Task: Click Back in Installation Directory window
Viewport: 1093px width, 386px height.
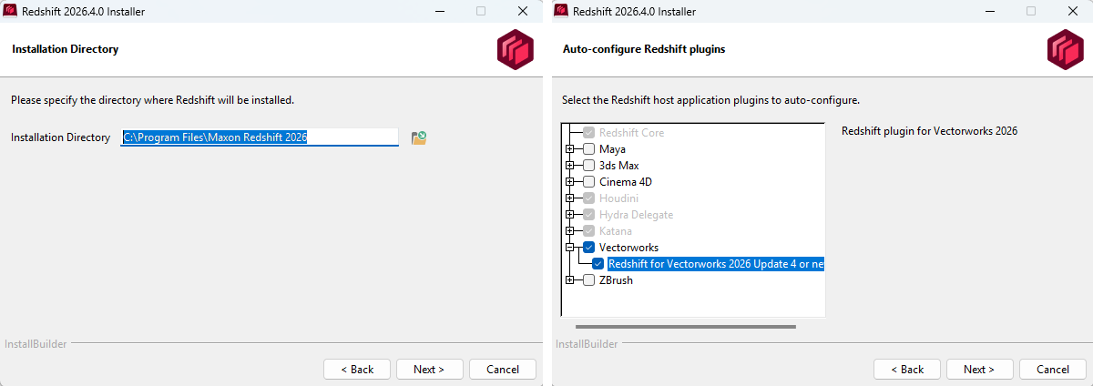Action: pyautogui.click(x=357, y=370)
